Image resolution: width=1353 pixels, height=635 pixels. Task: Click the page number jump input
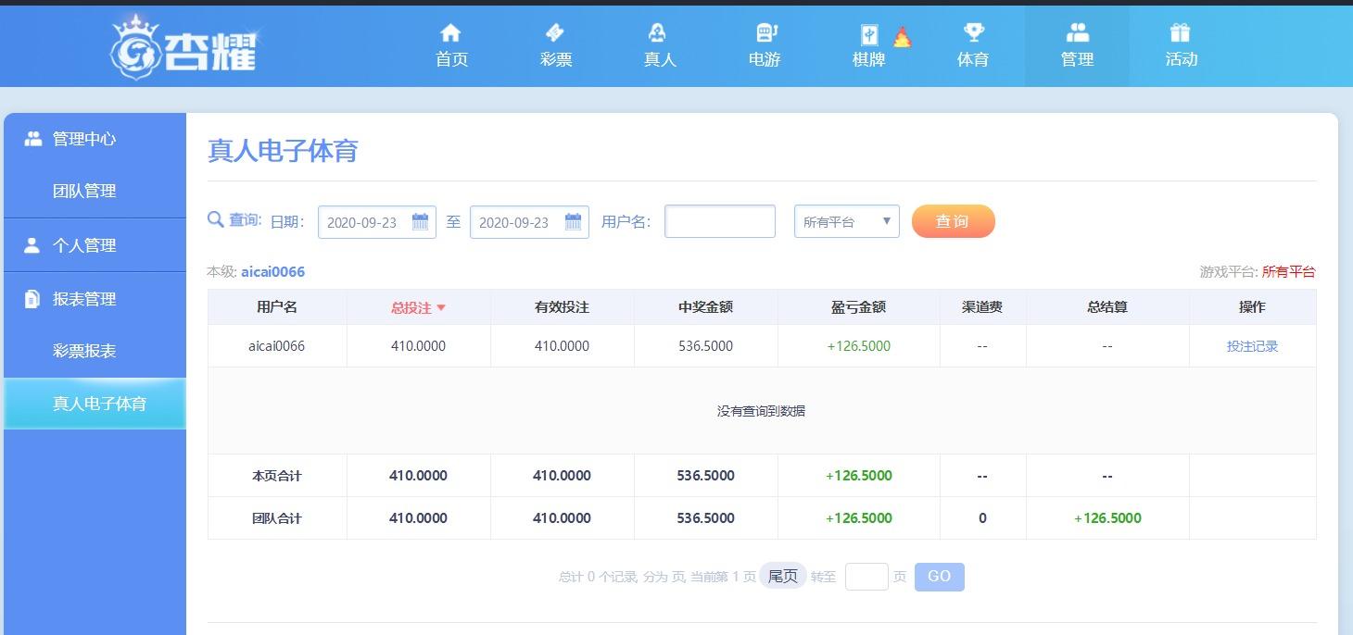pyautogui.click(x=866, y=576)
